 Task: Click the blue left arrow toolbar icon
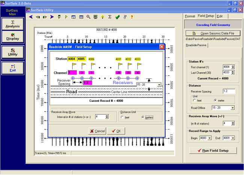pyautogui.click(x=31, y=17)
